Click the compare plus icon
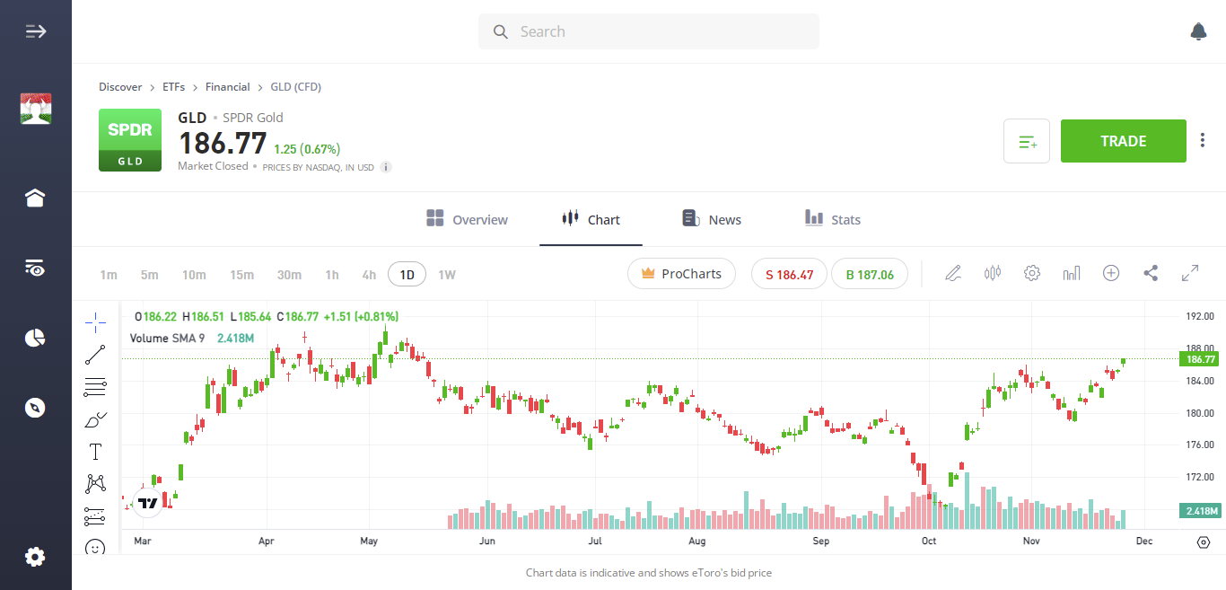Screen dimensions: 1226x590 click(1110, 273)
